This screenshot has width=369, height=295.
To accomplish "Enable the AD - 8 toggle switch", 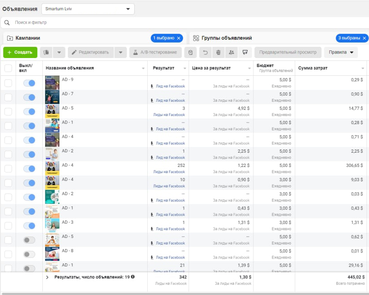I will [x=29, y=254].
